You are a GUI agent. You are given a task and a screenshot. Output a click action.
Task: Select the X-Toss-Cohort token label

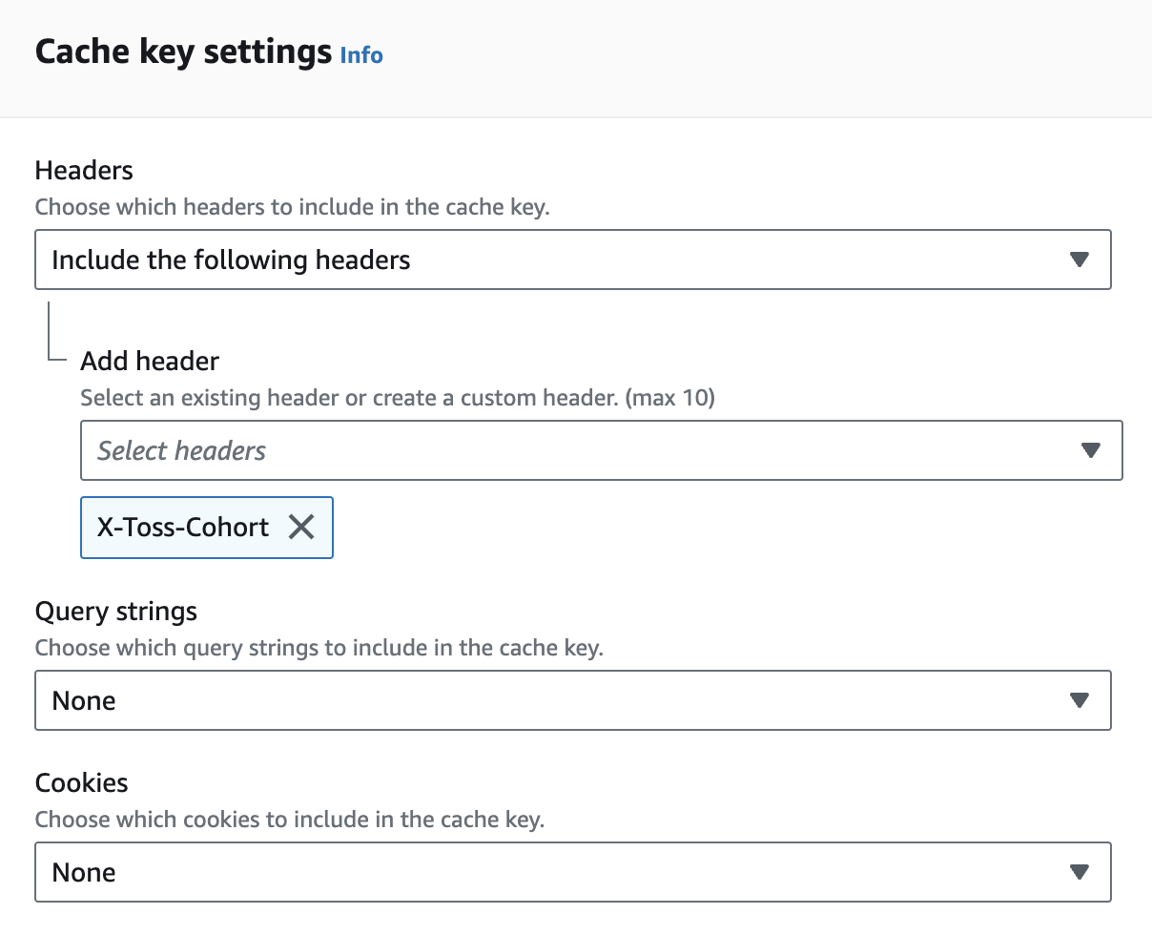click(183, 527)
